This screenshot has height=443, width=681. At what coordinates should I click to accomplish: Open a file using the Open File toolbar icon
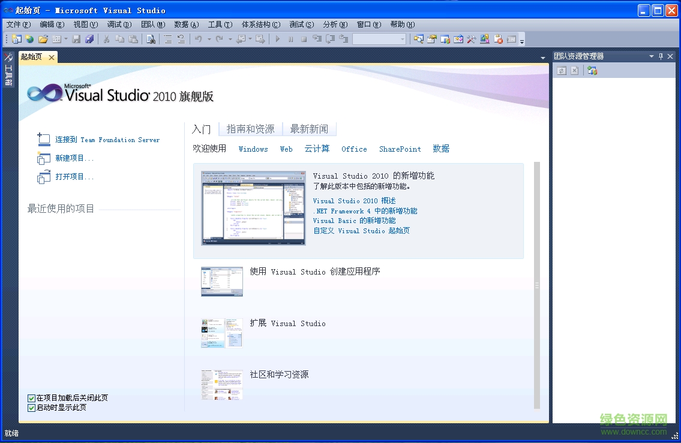tap(42, 39)
